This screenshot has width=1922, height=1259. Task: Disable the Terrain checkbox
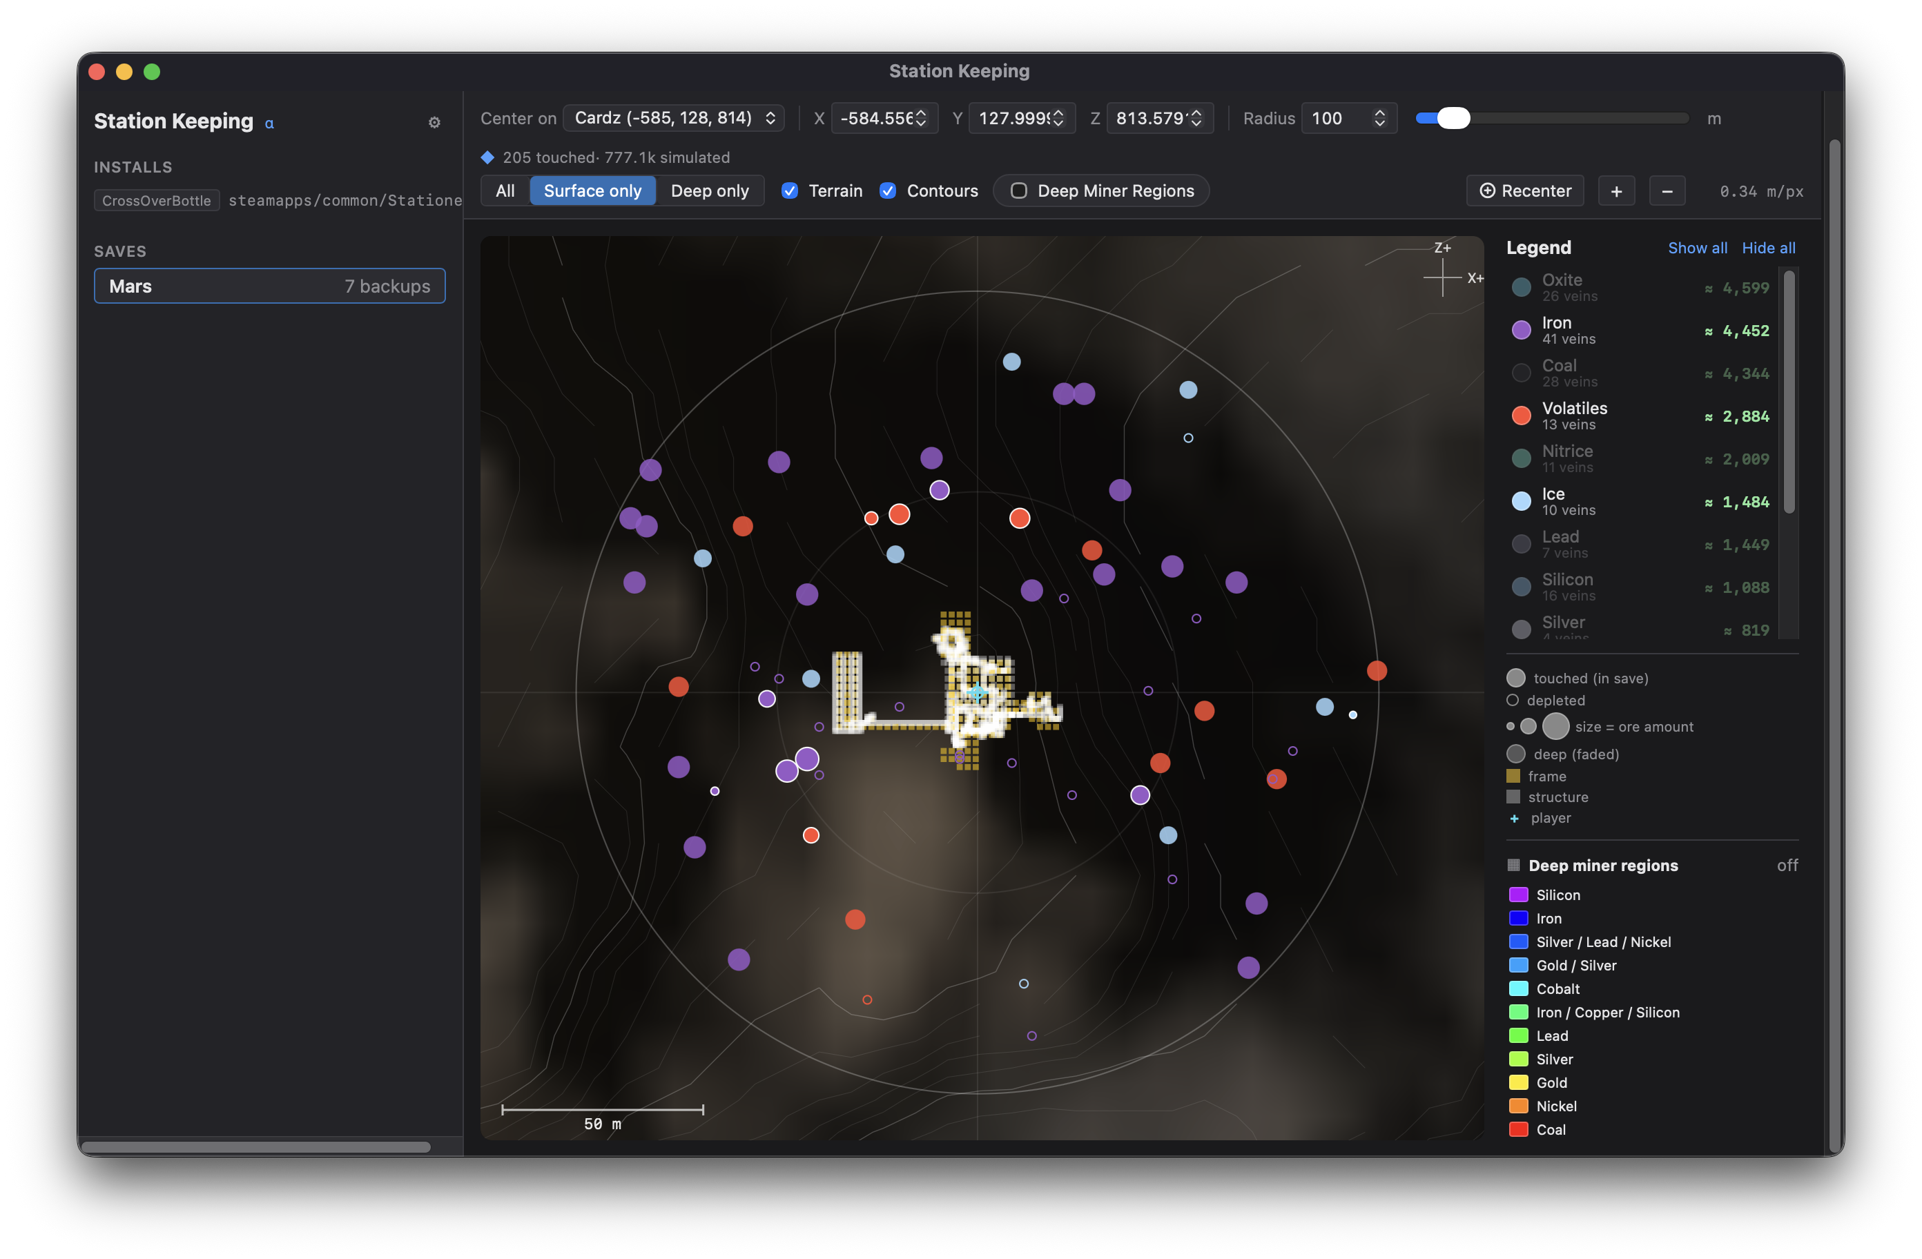790,191
